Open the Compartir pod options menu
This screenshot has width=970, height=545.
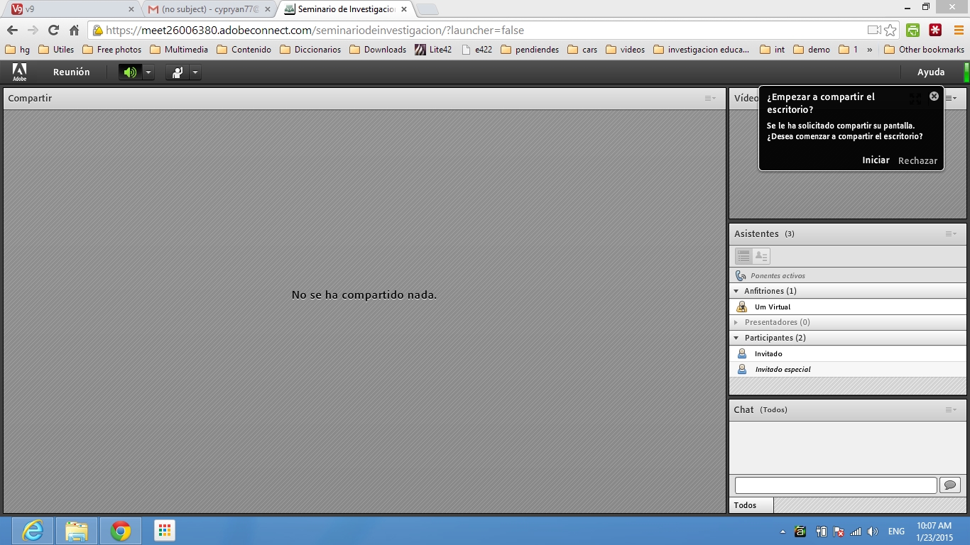coord(710,98)
